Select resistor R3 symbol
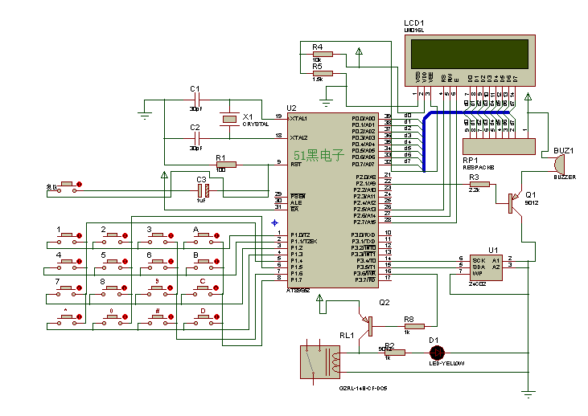Viewport: 588px width, 416px height. [479, 184]
